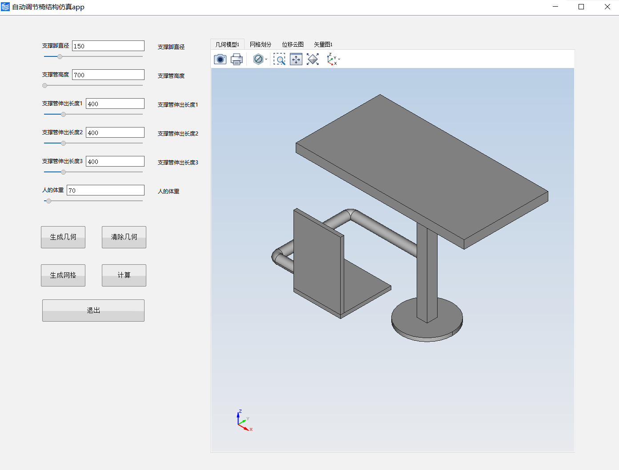Click the 支撑管伸出长度3 input field
This screenshot has height=470, width=619.
pyautogui.click(x=115, y=161)
